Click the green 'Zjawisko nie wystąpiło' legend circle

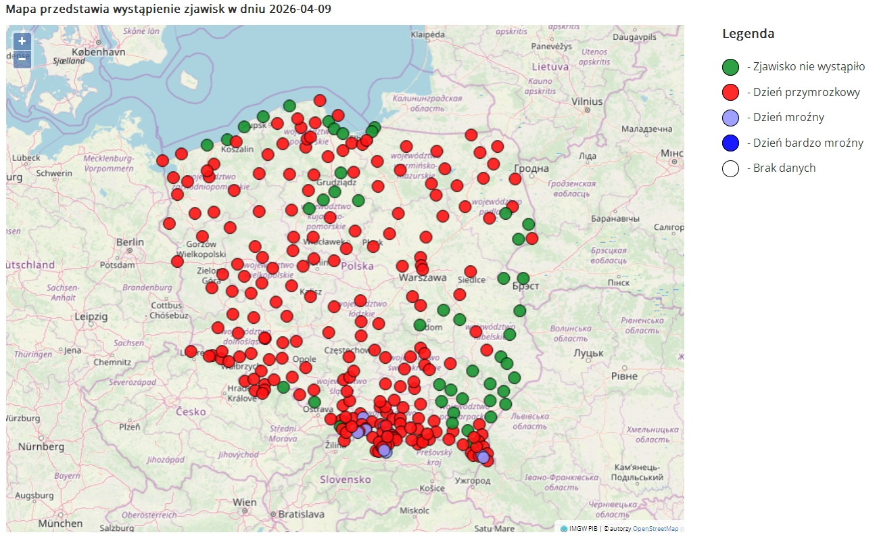click(730, 67)
